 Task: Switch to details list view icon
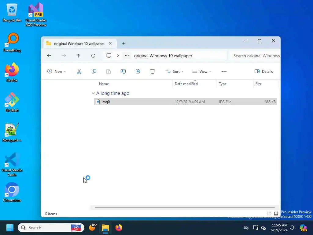(x=269, y=214)
